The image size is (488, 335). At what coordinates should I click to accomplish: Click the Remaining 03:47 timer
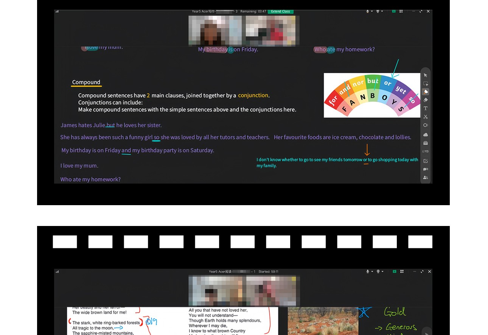(253, 11)
